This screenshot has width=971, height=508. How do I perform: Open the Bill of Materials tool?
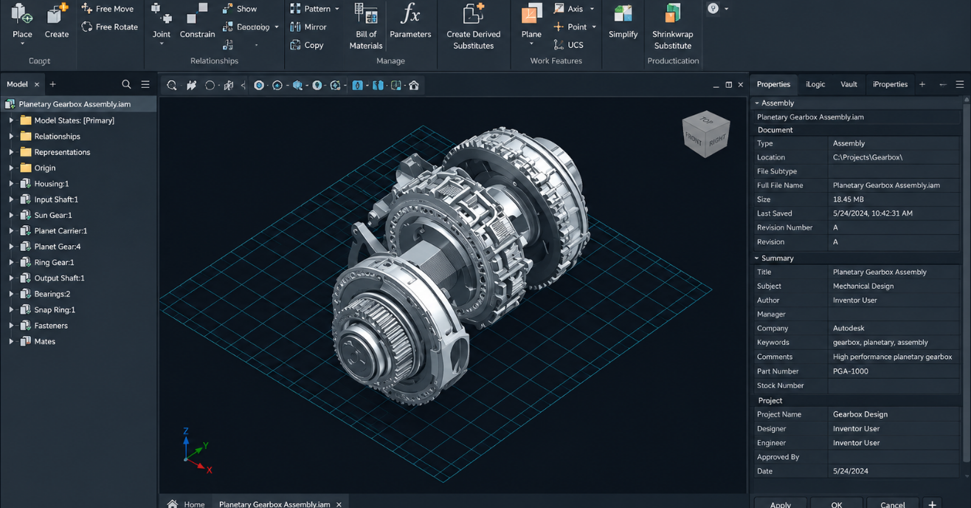click(x=366, y=27)
